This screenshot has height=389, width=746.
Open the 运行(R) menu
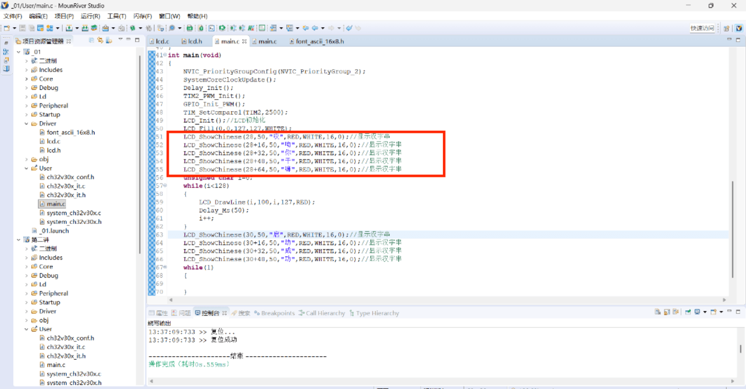click(x=90, y=16)
